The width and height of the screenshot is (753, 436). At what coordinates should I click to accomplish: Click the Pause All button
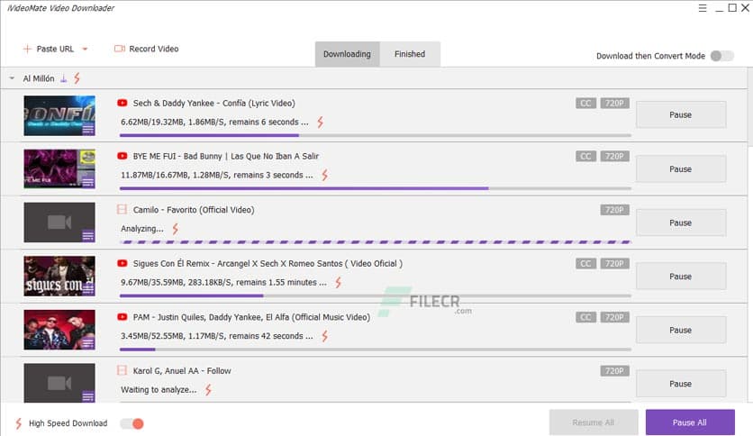pos(690,422)
